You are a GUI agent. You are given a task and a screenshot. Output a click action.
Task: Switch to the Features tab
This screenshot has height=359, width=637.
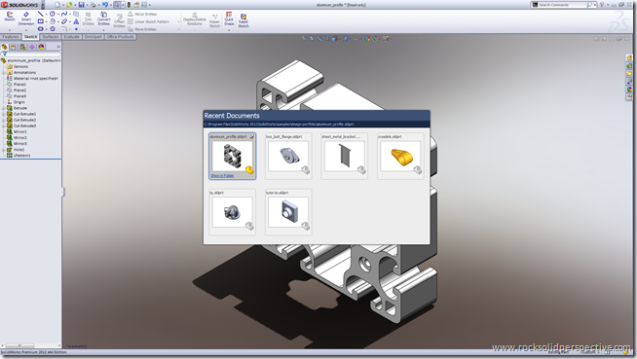click(11, 37)
